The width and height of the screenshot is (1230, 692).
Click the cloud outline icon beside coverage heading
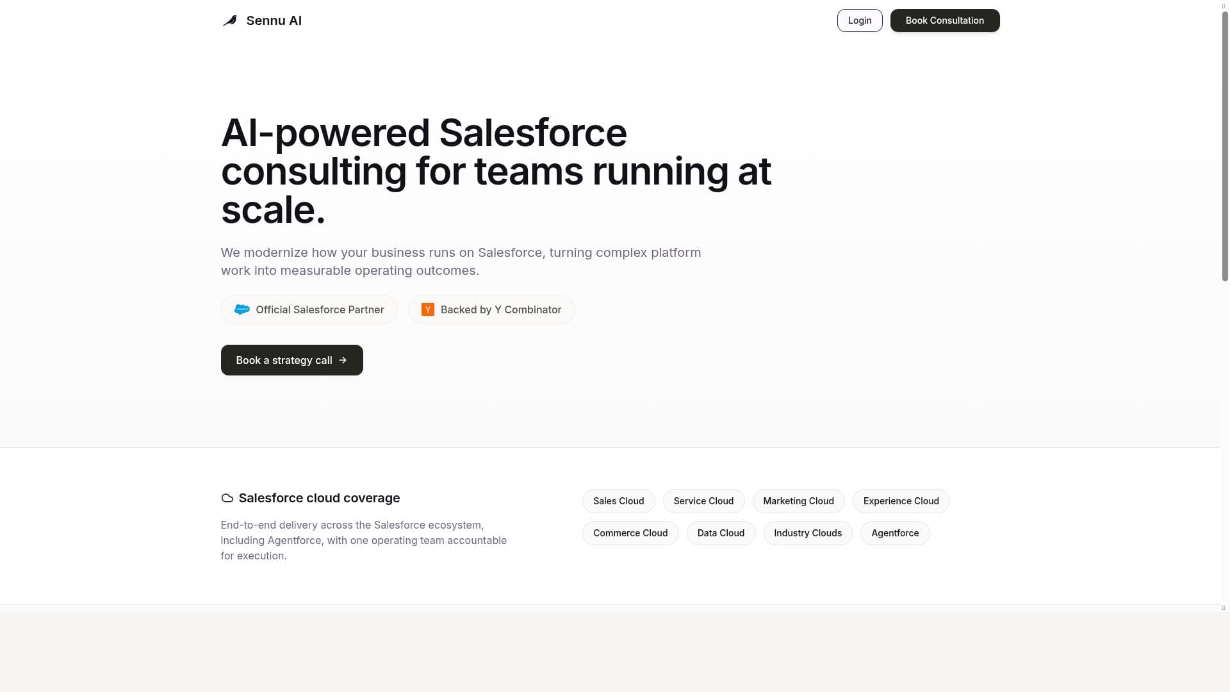(x=227, y=498)
